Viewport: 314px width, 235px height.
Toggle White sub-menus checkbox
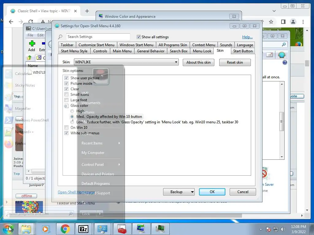[x=66, y=133]
